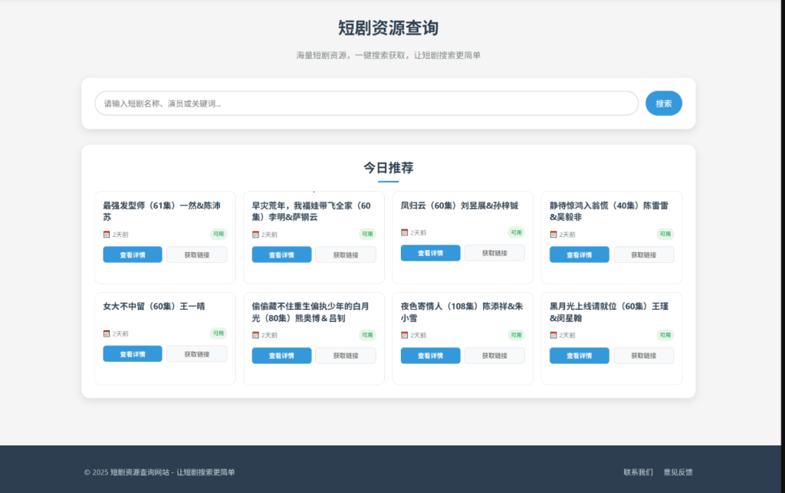The height and width of the screenshot is (493, 785).
Task: Click the calendar icon on 偷偷藏不住 card
Action: coord(254,334)
